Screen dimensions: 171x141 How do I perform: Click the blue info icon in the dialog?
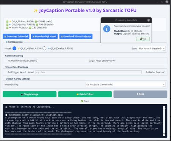pos(107,29)
